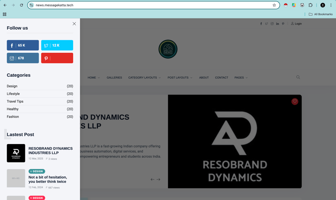Image resolution: width=336 pixels, height=200 pixels.
Task: Open Instagram 678 follow button
Action: pyautogui.click(x=23, y=58)
